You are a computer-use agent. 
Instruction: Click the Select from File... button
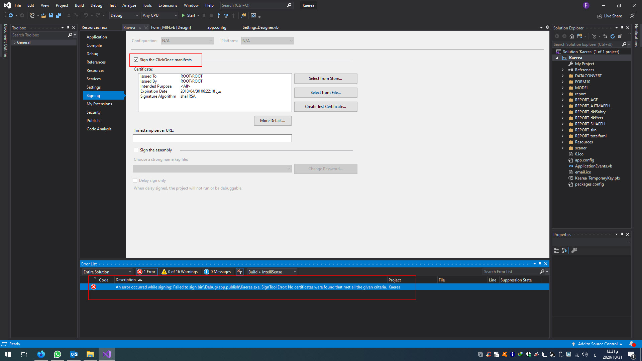pos(326,93)
